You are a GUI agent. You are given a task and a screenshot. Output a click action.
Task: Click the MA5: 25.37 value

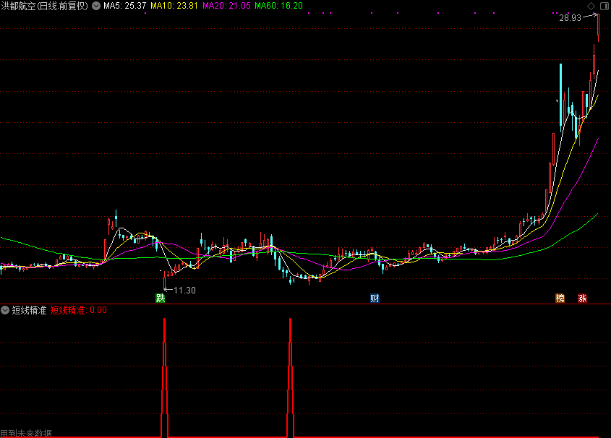pyautogui.click(x=124, y=6)
